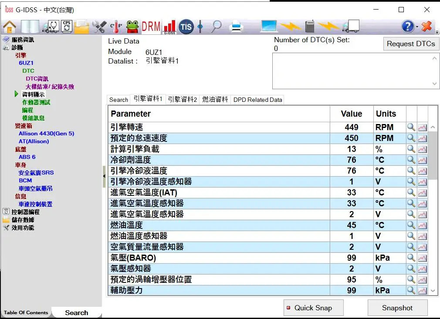The image size is (440, 319).
Task: Click the Request DTCs button
Action: coord(411,44)
